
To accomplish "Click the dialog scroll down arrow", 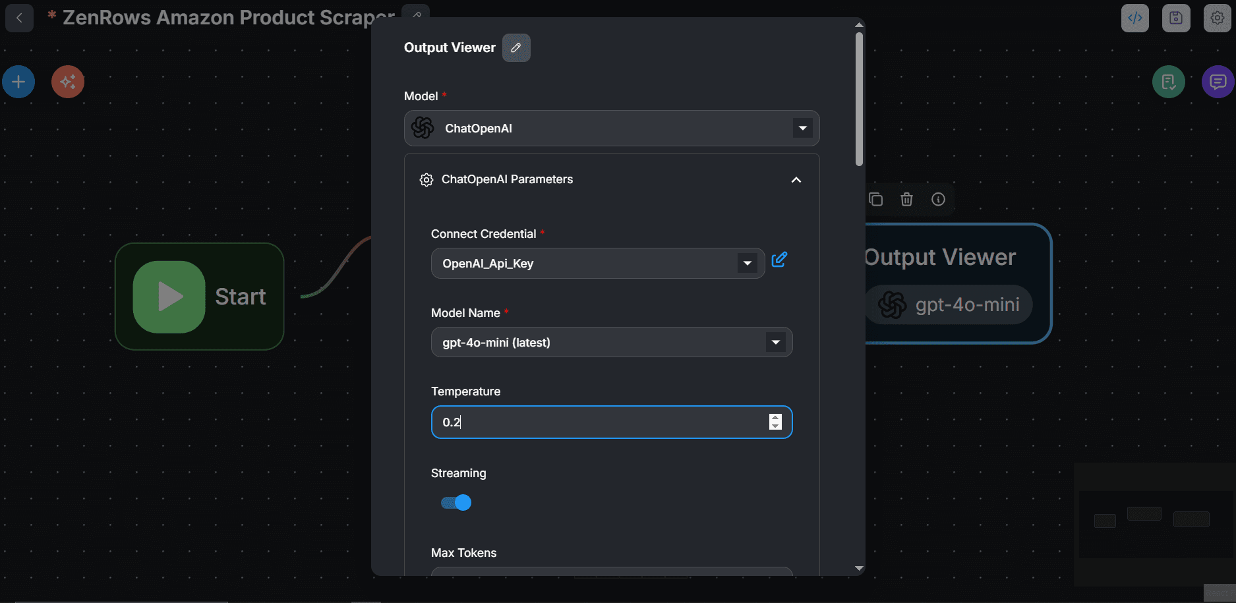I will 859,568.
